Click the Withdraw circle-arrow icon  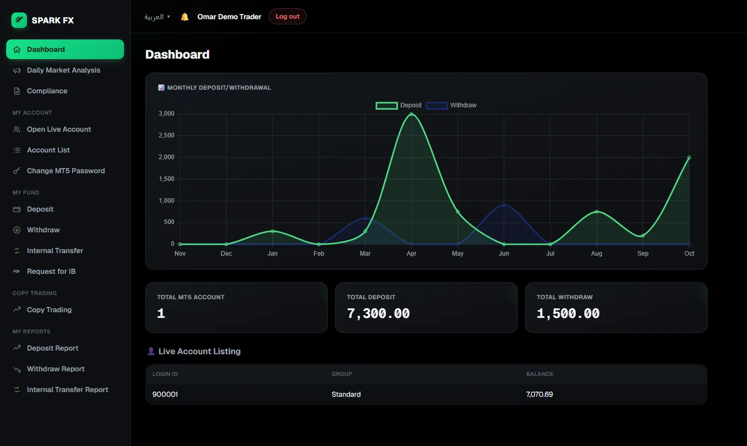tap(17, 230)
